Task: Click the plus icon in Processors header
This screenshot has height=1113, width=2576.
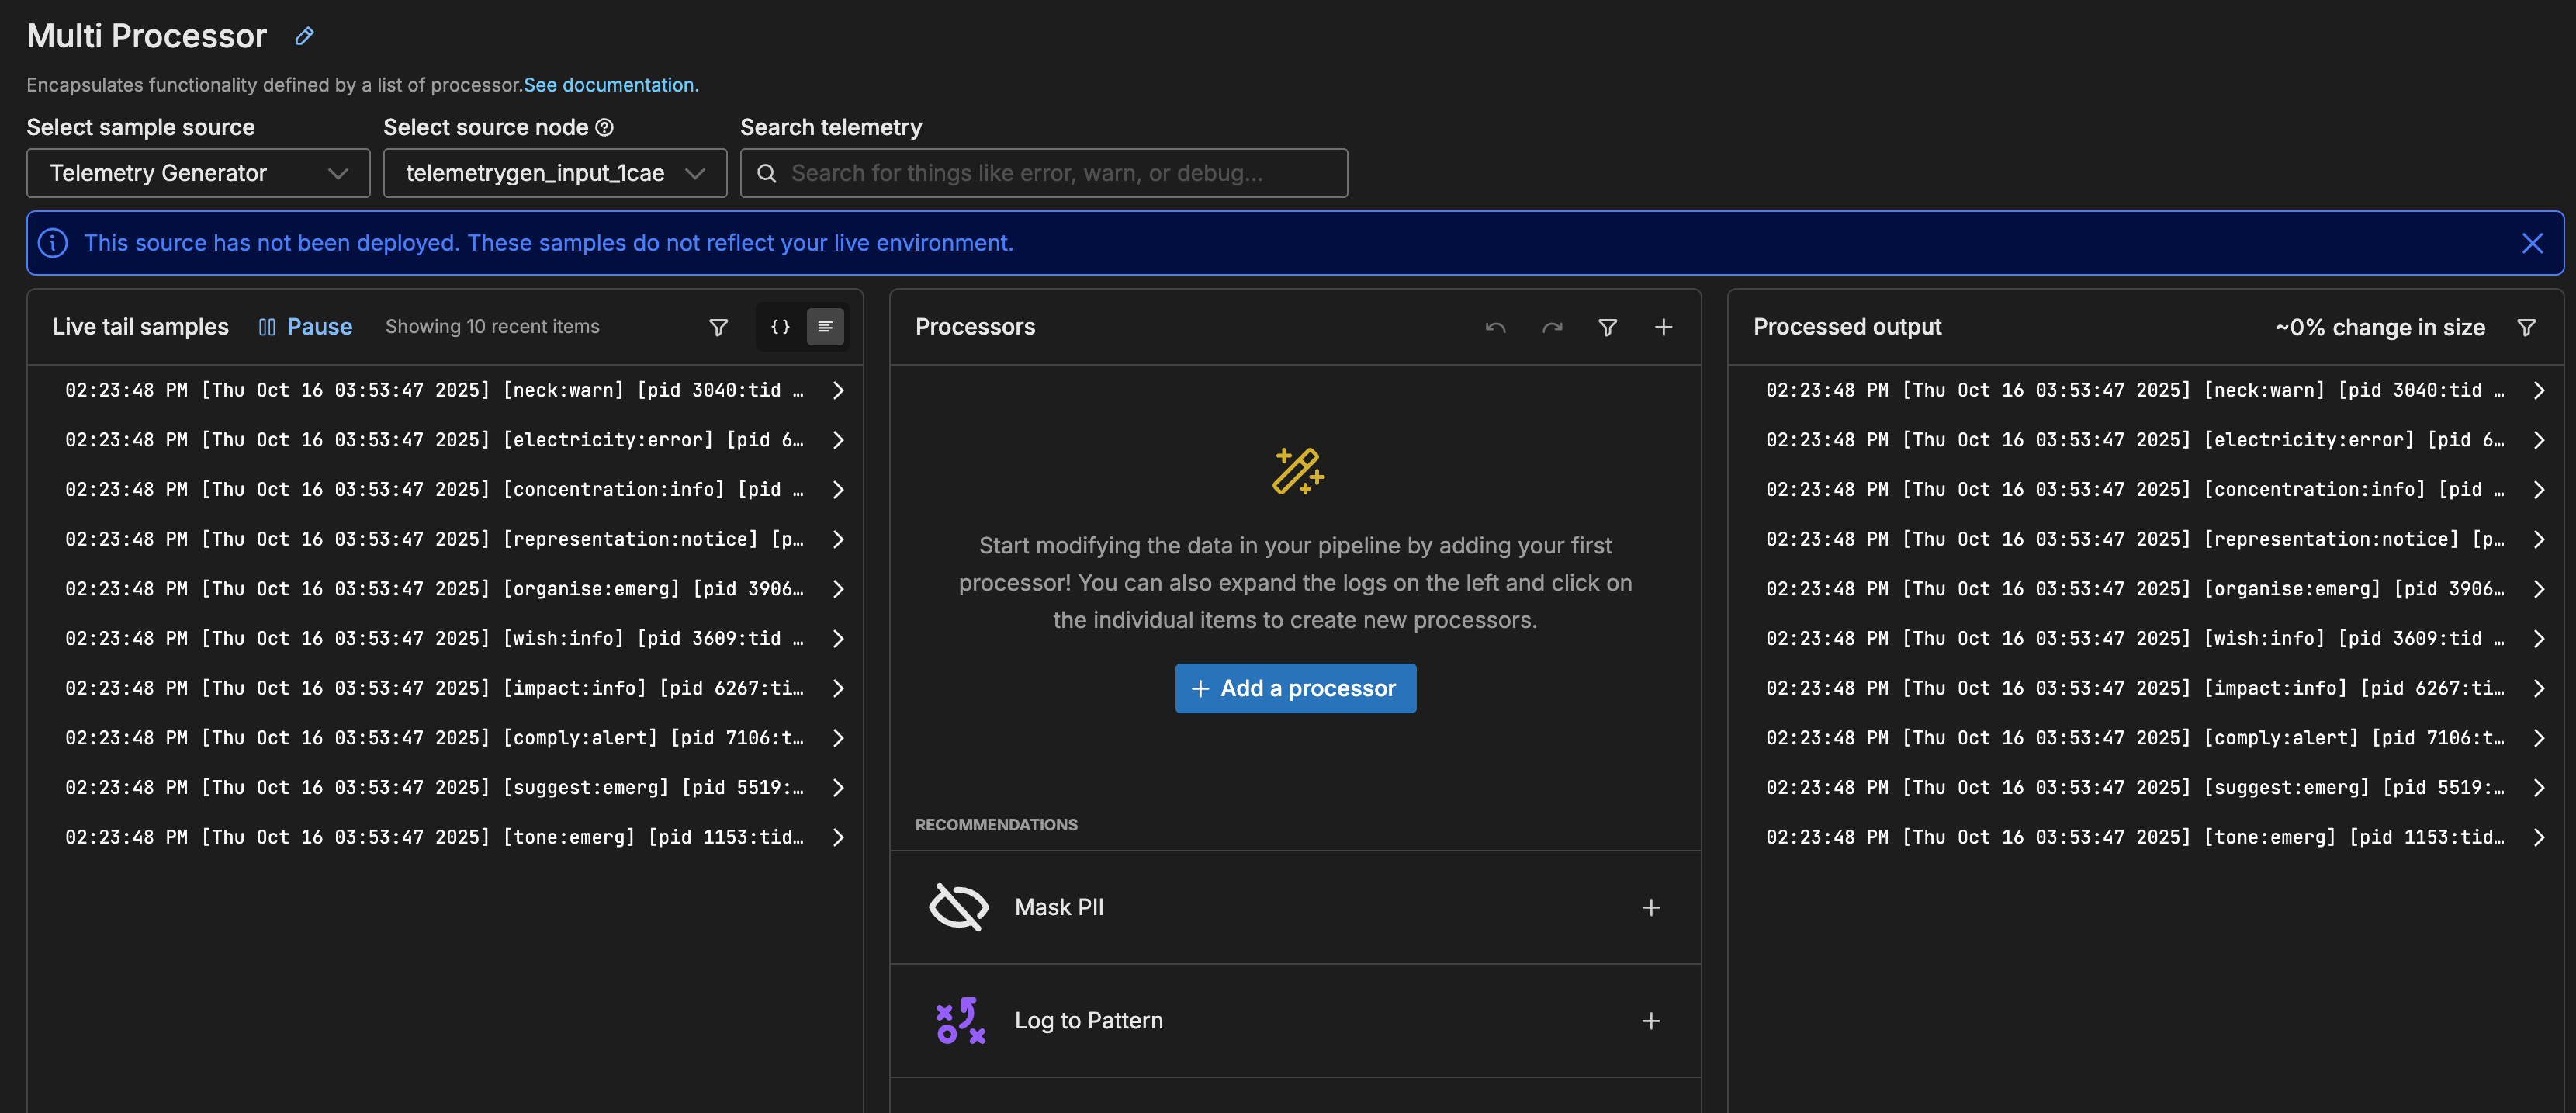Action: [1663, 327]
